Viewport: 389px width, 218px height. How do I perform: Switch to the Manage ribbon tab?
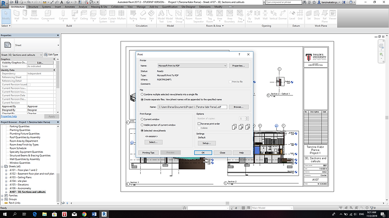click(141, 7)
